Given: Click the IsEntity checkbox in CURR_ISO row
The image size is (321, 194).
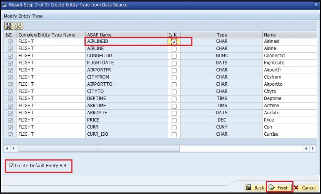Looking at the screenshot, I should click(10, 135).
